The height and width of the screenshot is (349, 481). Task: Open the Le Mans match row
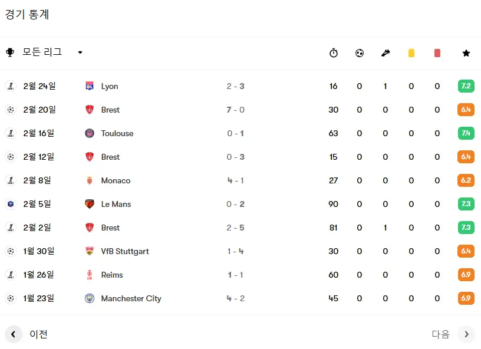click(240, 204)
